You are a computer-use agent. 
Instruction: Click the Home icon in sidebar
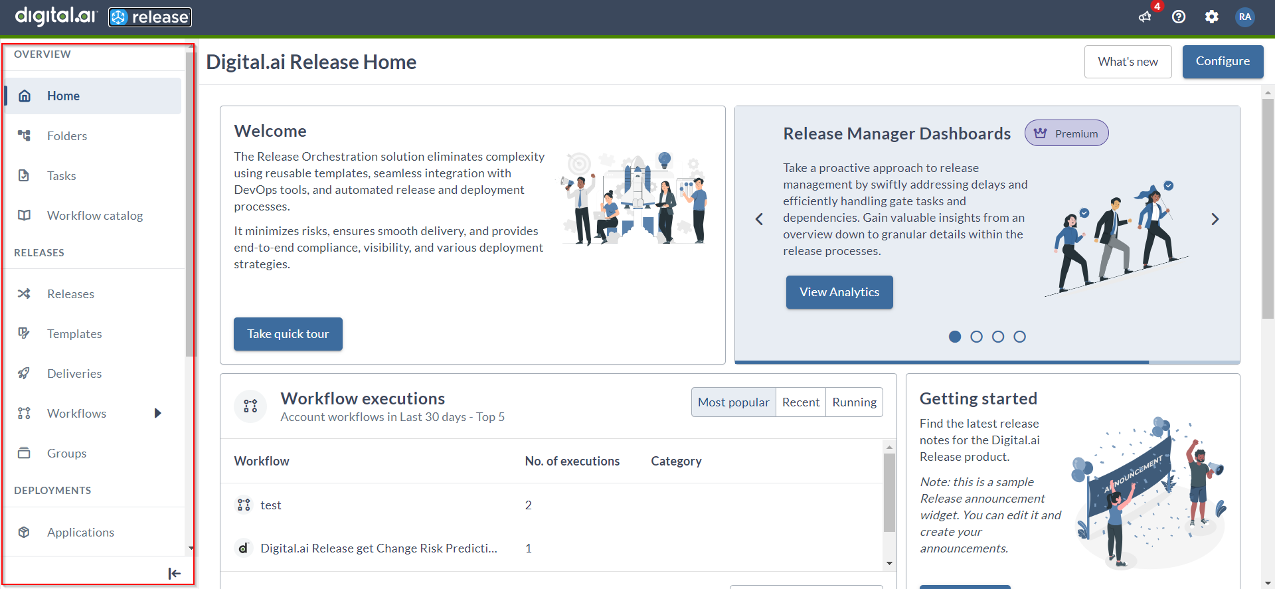click(25, 96)
